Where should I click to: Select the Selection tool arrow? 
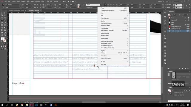2,13
